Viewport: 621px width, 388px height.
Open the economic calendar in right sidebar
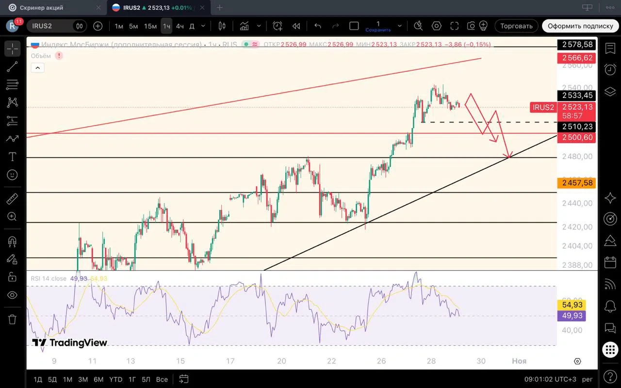[610, 263]
